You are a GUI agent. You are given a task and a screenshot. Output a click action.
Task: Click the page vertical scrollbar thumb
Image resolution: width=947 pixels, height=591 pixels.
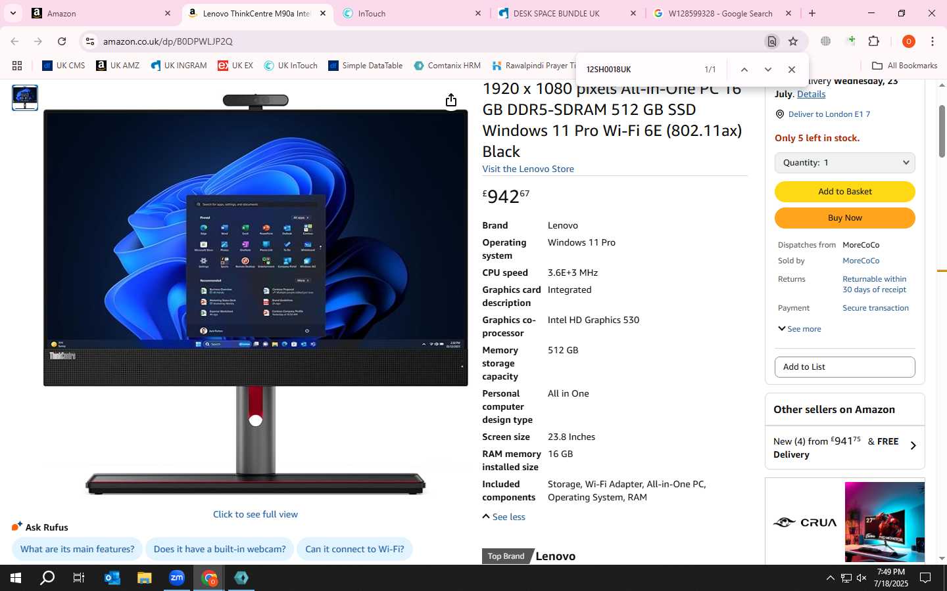[x=942, y=131]
